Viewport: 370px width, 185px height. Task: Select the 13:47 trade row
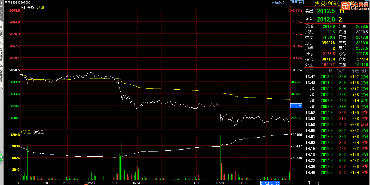coord(337,77)
